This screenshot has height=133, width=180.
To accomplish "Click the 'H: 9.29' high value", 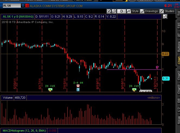I will tap(67, 17).
